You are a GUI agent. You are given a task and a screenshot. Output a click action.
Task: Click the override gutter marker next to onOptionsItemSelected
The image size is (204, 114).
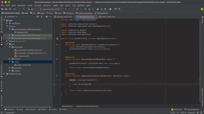[57, 76]
